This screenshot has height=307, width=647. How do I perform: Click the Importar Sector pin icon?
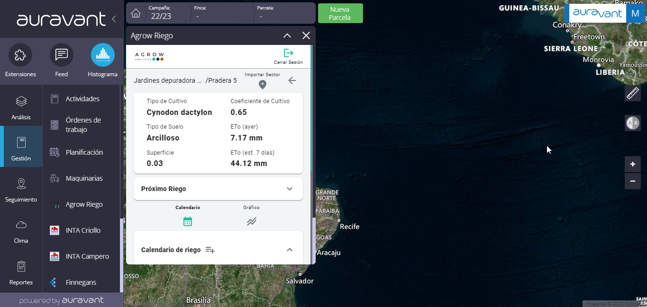click(x=262, y=85)
